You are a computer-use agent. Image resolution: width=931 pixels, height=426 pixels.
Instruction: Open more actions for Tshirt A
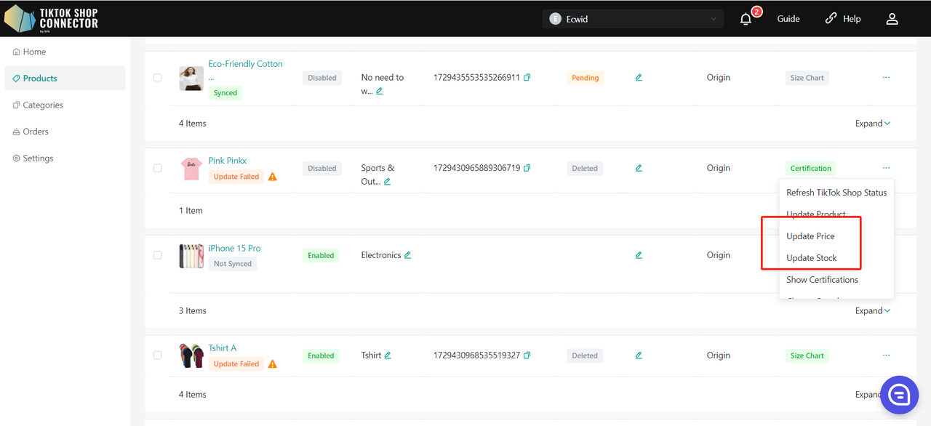click(886, 355)
